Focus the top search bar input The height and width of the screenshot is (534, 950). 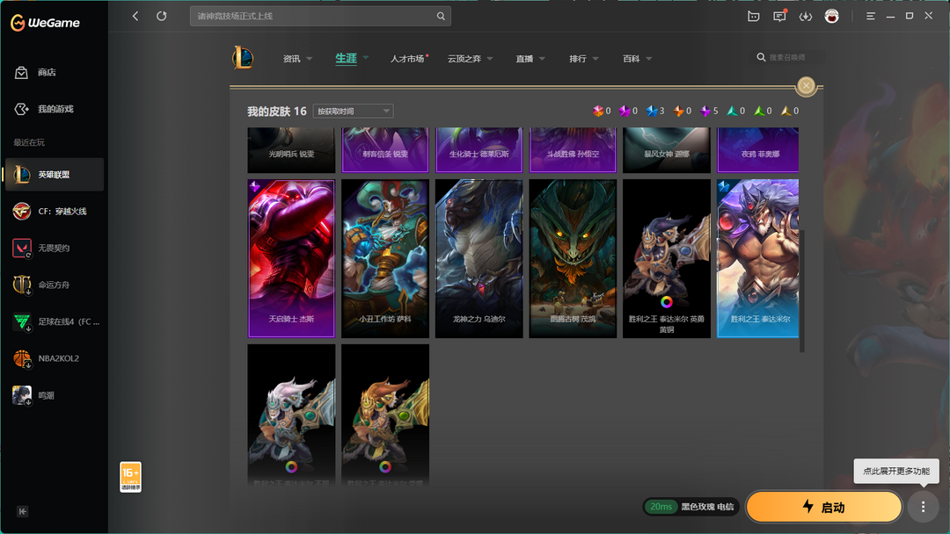320,17
